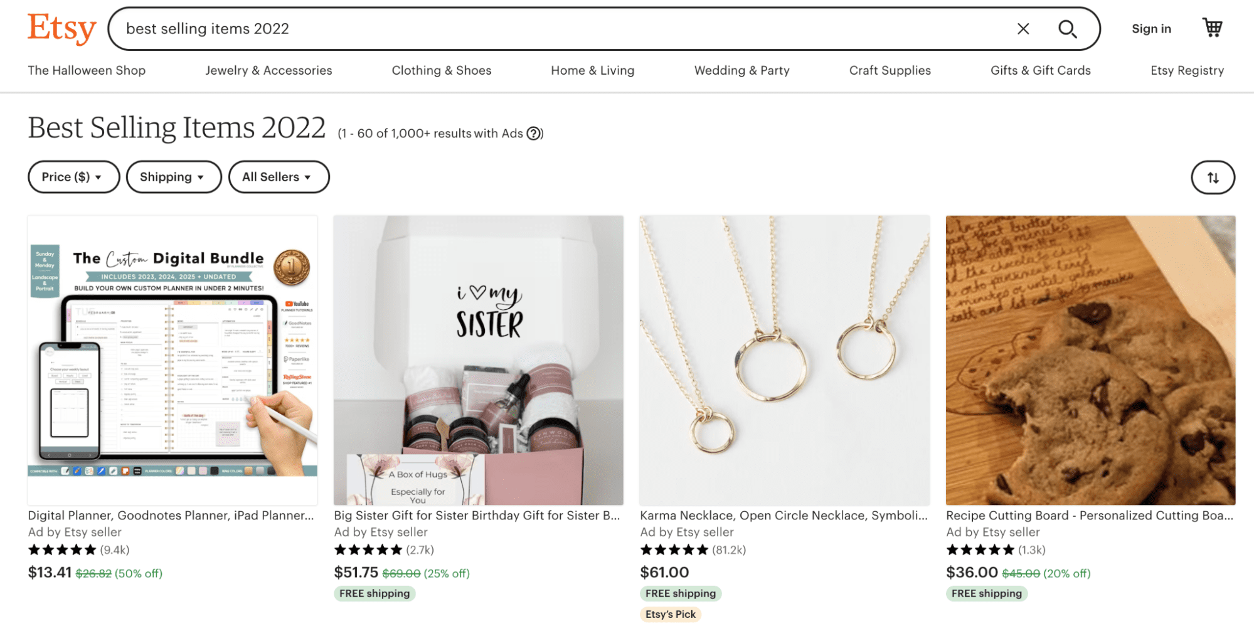The width and height of the screenshot is (1254, 638).
Task: Open the results count help icon
Action: tap(533, 133)
